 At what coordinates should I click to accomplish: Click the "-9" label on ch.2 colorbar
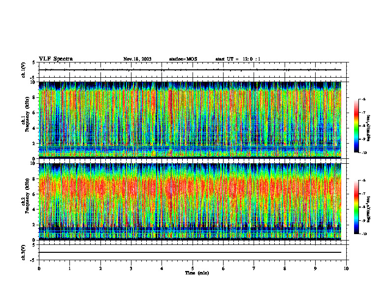point(363,220)
